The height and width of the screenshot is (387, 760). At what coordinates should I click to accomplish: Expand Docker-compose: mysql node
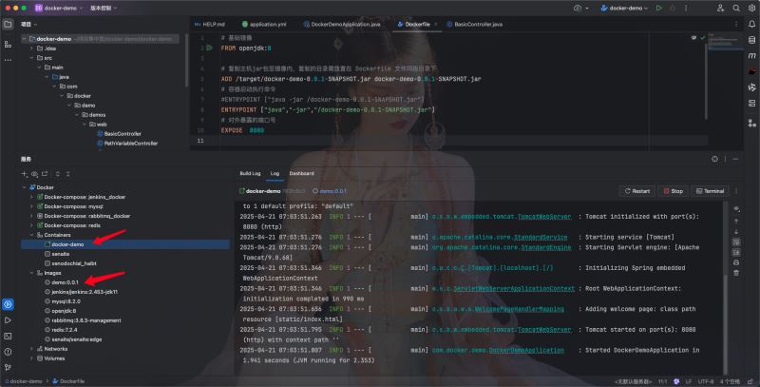(32, 206)
